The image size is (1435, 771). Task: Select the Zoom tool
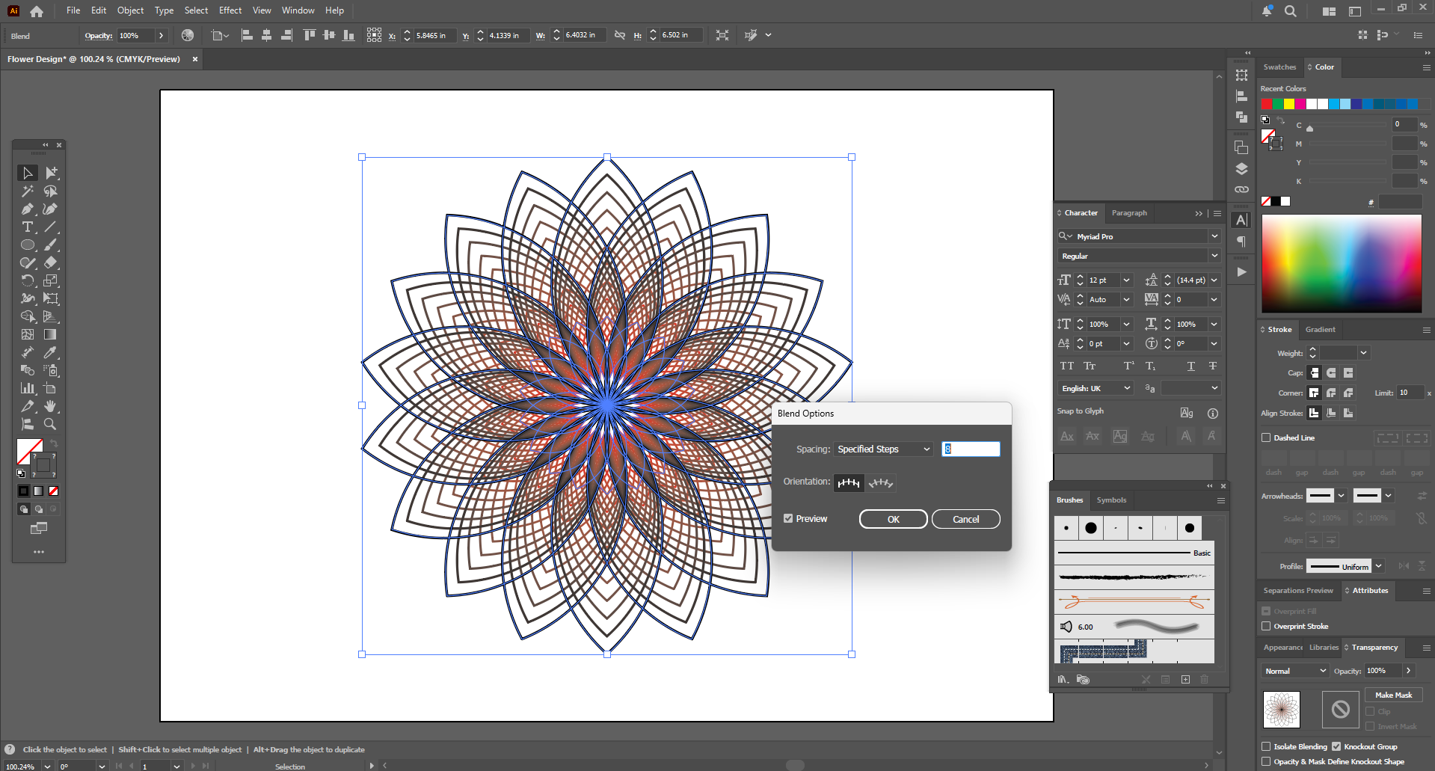click(x=50, y=424)
